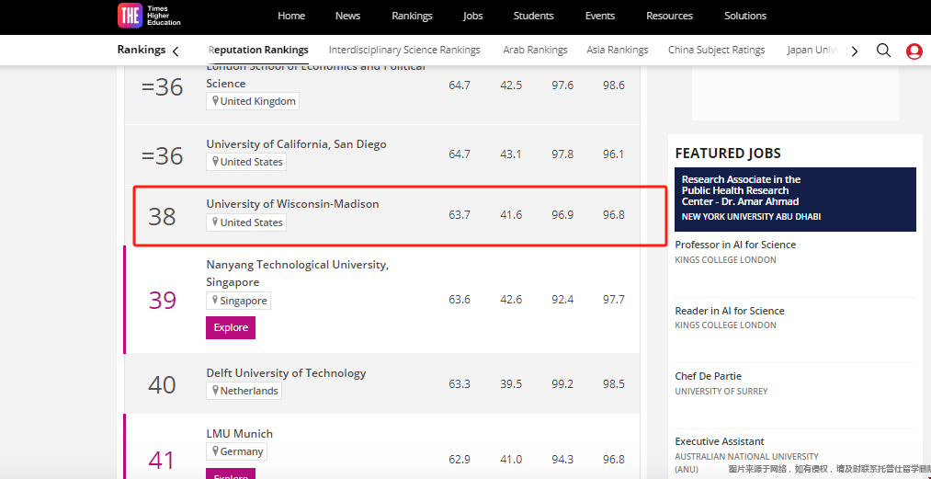
Task: Click the red user account icon
Action: (x=914, y=51)
